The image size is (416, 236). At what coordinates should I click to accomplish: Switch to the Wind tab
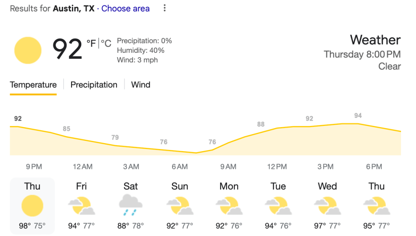click(x=141, y=85)
